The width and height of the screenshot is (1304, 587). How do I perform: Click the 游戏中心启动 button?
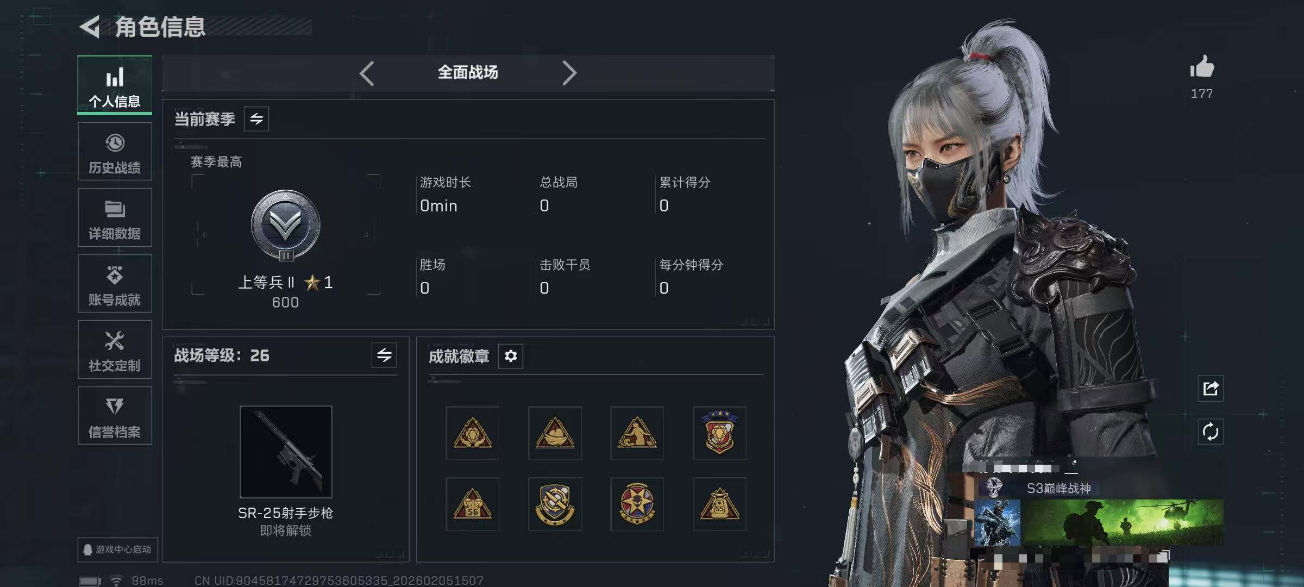click(117, 549)
